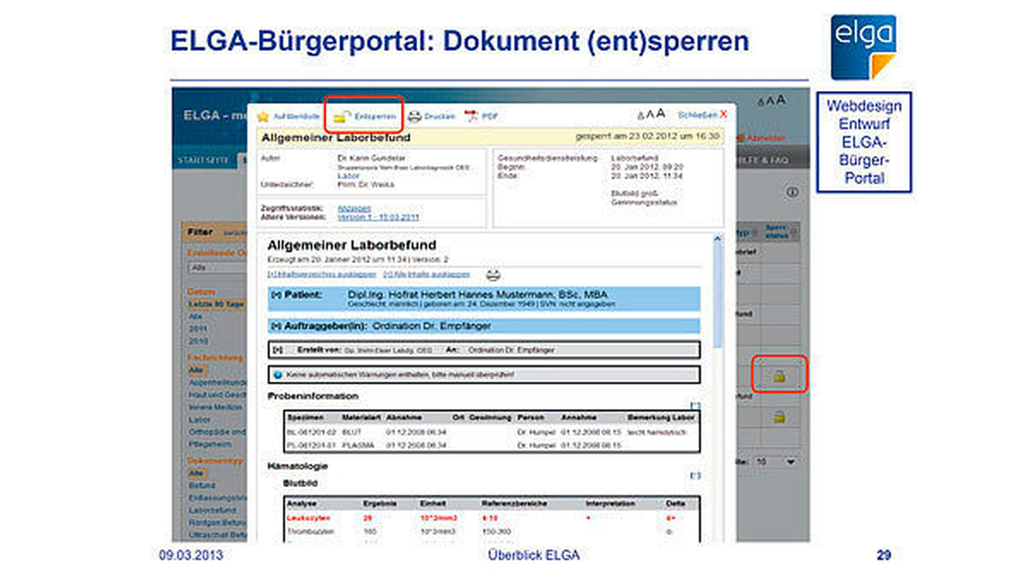The image size is (1027, 578).
Task: Click the collapse bracket beside Probeninformation
Action: (695, 405)
